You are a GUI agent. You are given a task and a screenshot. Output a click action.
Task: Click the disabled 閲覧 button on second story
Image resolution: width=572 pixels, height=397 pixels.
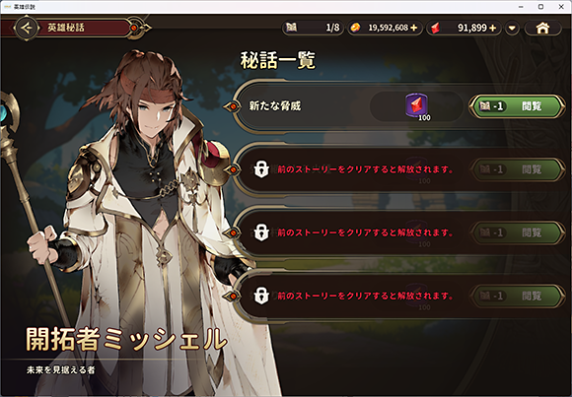[x=517, y=169]
